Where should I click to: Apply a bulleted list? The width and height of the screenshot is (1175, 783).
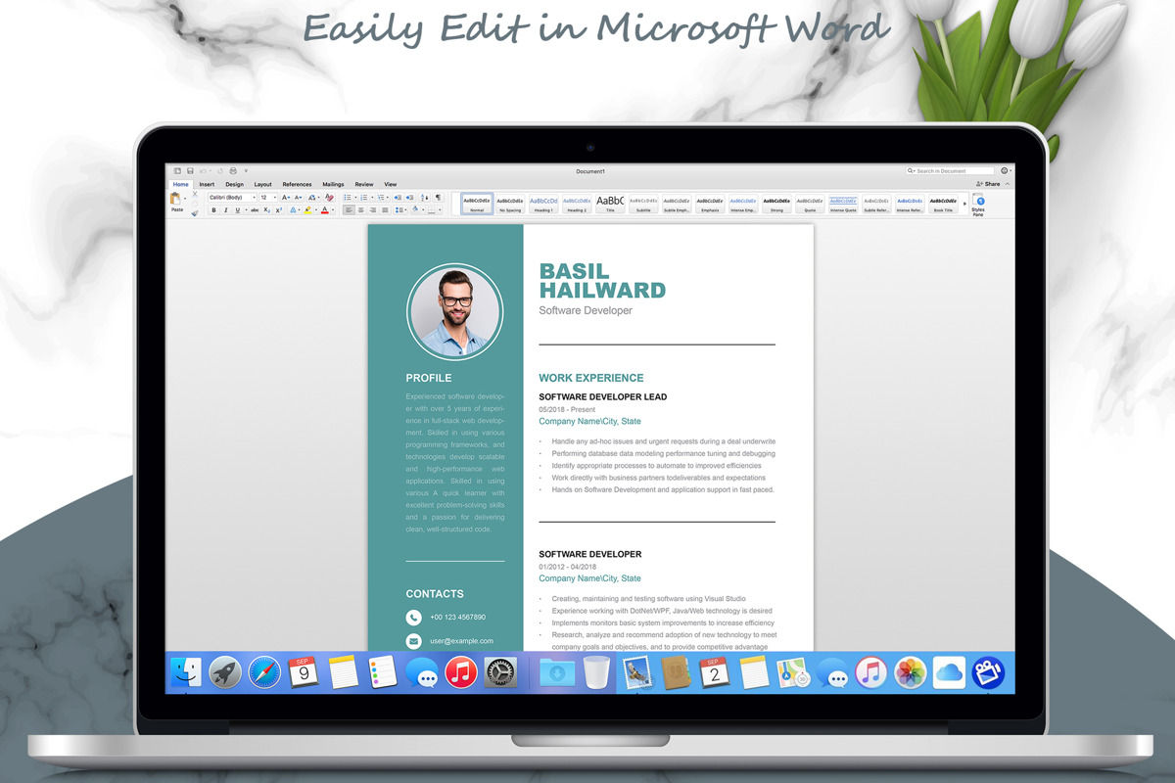pos(348,198)
